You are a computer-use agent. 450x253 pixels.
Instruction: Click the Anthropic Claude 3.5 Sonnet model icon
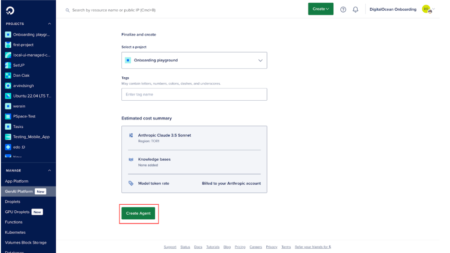click(131, 135)
